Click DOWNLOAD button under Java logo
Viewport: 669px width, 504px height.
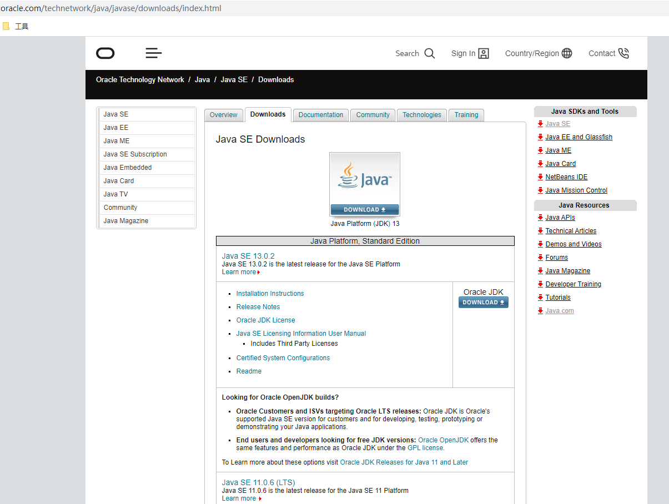365,210
